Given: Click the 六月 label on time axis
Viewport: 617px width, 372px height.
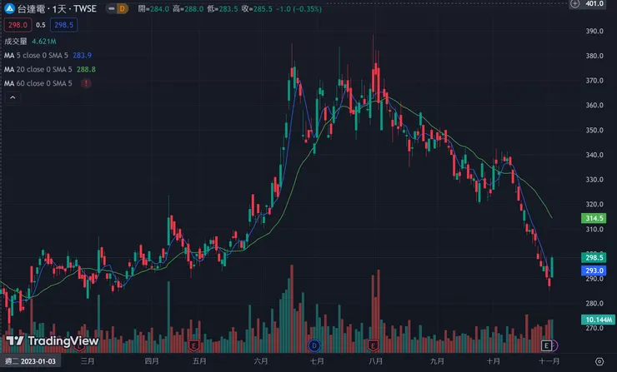Looking at the screenshot, I should click(261, 361).
